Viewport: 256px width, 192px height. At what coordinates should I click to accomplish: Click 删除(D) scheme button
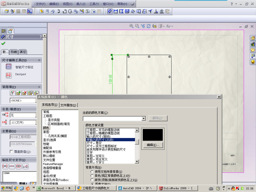(x=158, y=118)
